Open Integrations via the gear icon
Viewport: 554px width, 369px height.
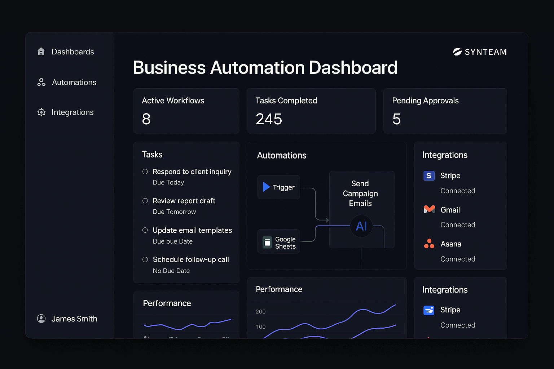[x=41, y=112]
